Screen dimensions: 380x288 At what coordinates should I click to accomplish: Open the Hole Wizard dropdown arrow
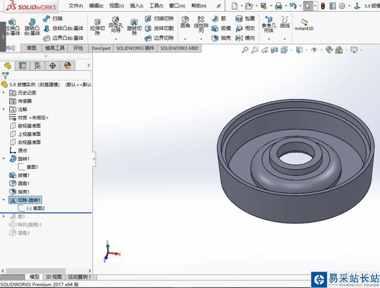coord(116,38)
